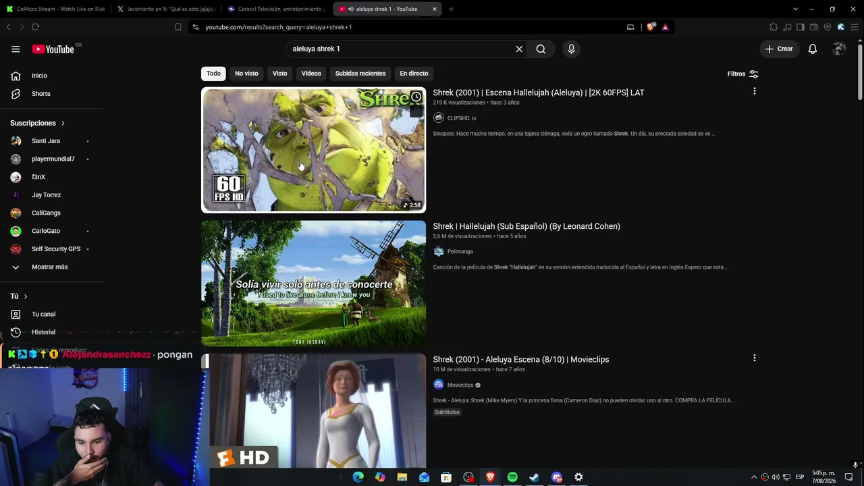Play the Hallelujah Sub Español thumbnail
Image resolution: width=864 pixels, height=486 pixels.
click(313, 283)
